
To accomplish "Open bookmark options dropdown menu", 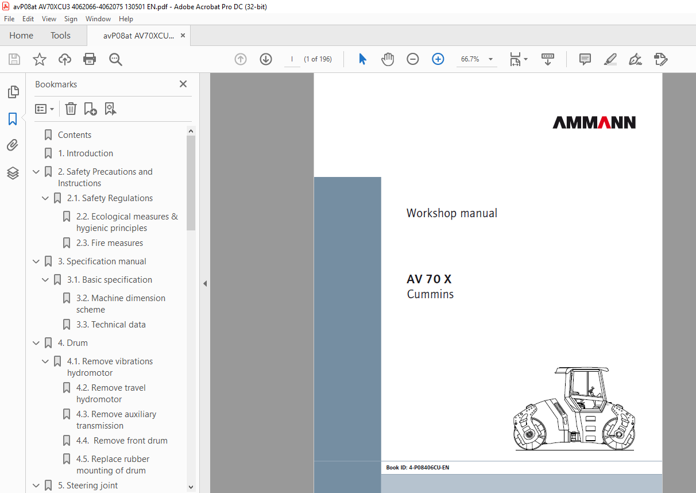I will [45, 109].
